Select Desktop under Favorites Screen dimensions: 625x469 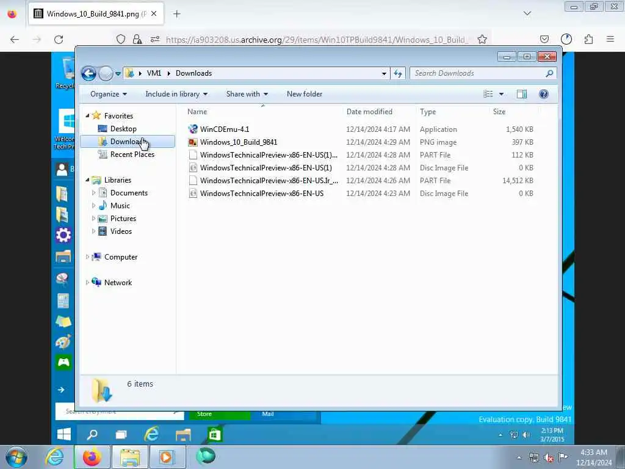pos(123,129)
